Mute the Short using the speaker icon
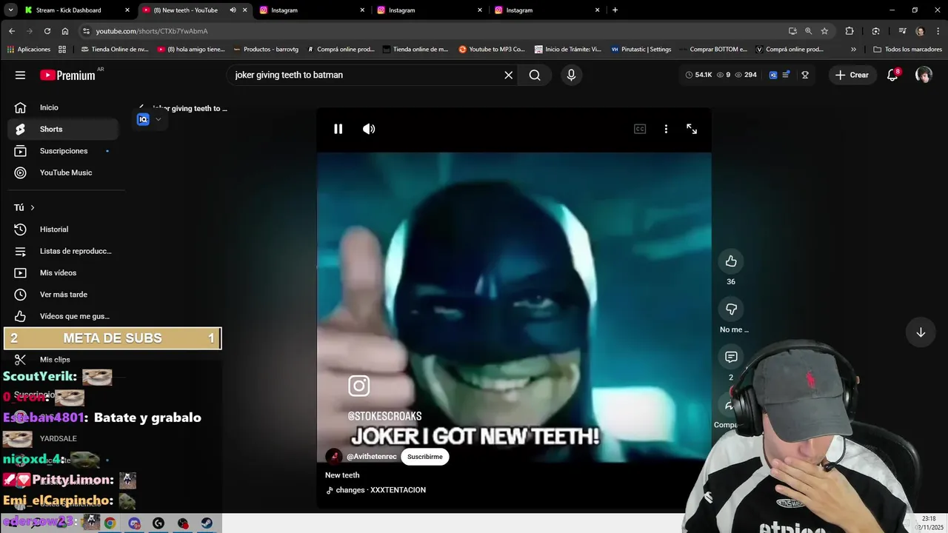948x533 pixels. 369,129
